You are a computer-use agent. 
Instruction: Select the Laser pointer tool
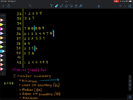[81, 6]
